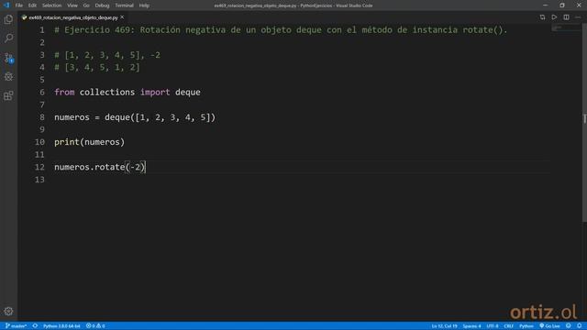
Task: Open the Help menu
Action: (144, 5)
